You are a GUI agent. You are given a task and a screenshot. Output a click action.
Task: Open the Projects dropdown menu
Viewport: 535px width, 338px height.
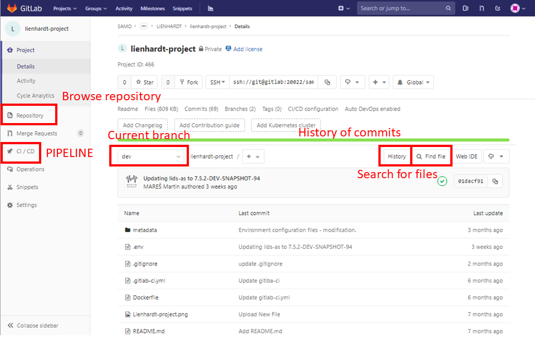[x=65, y=8]
